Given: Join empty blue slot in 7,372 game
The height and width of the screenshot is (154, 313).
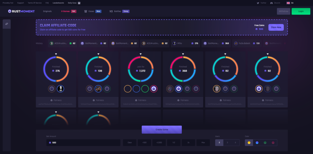Looking at the screenshot, I should point(136,89).
